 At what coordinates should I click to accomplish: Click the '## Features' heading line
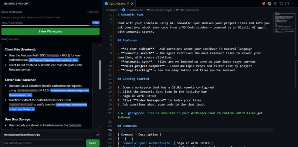(127, 40)
